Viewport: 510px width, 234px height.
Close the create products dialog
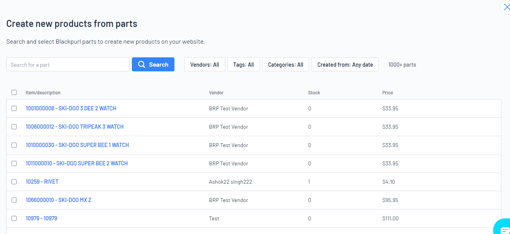[x=506, y=7]
